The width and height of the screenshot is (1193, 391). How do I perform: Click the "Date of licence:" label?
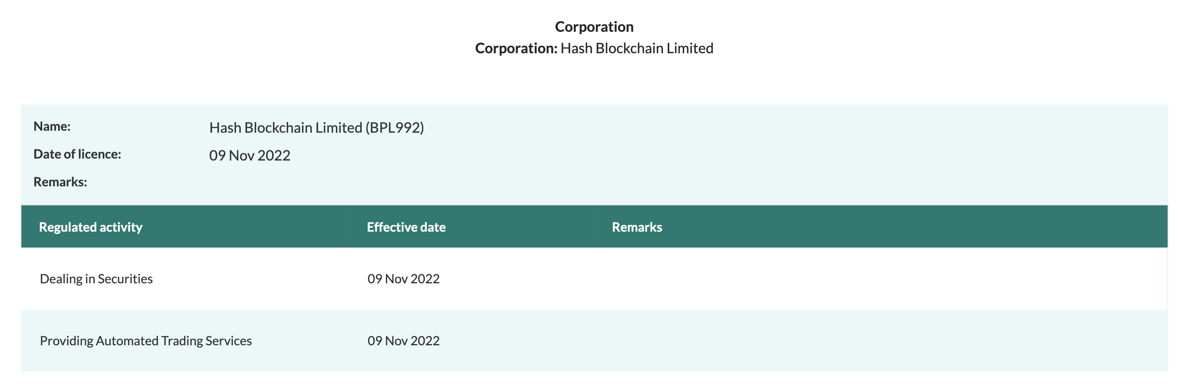point(77,154)
